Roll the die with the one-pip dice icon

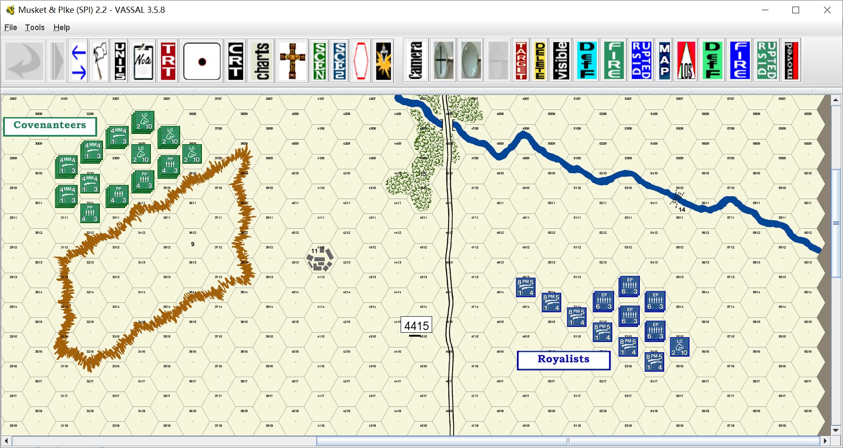click(x=202, y=61)
